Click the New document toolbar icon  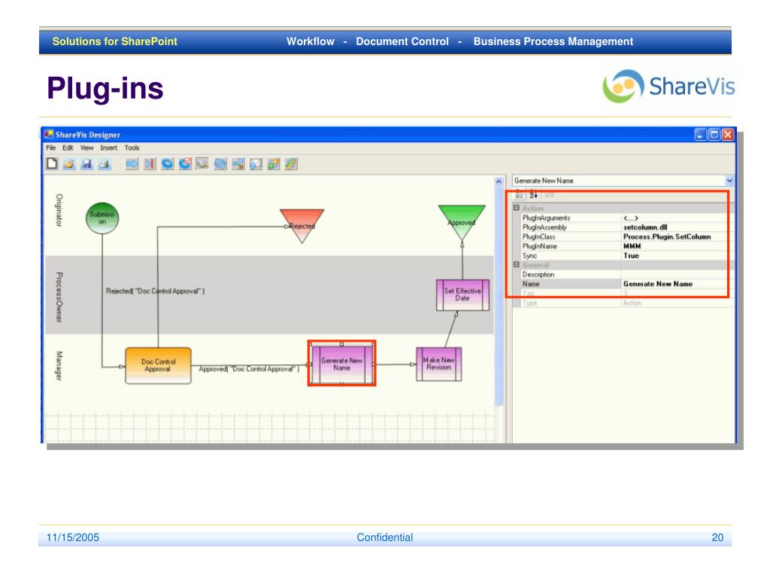[x=52, y=163]
